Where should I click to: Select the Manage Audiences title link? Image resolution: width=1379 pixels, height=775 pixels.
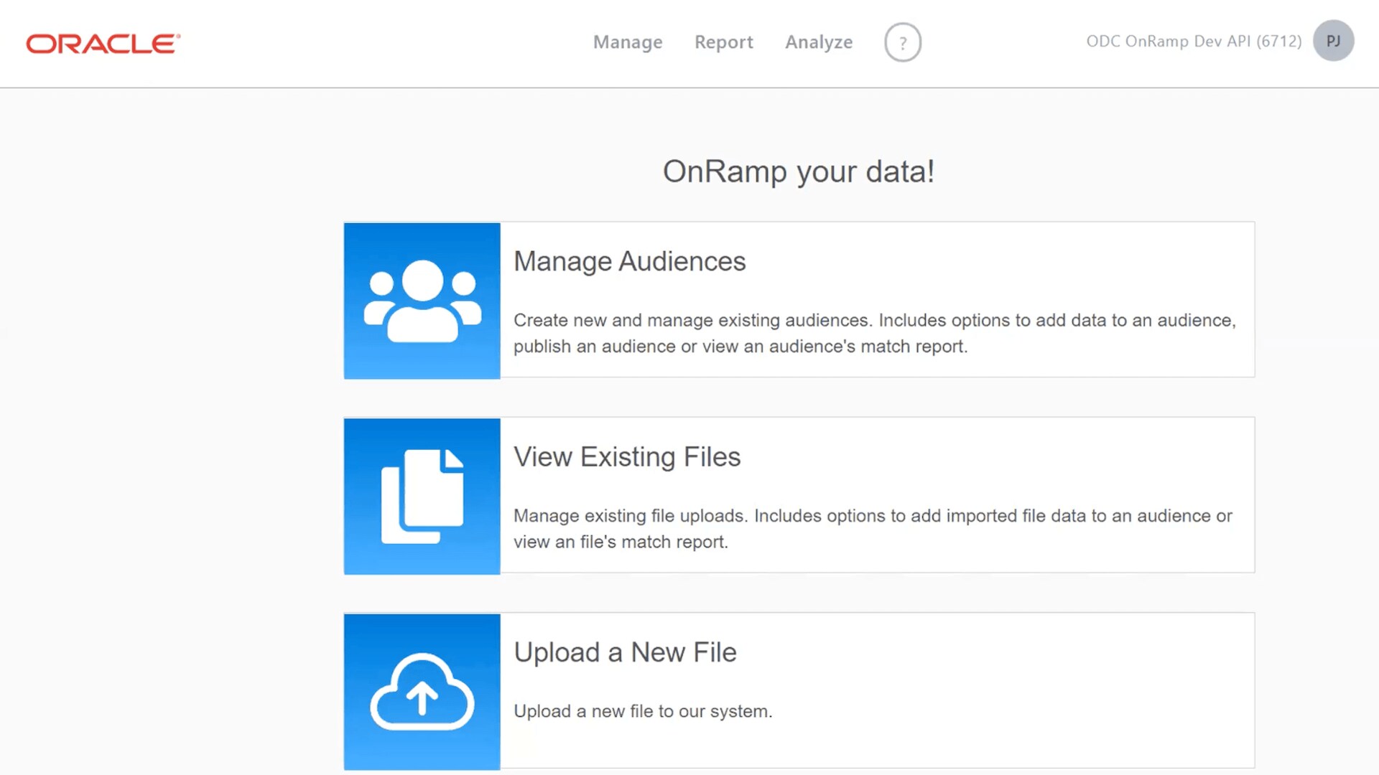(629, 261)
